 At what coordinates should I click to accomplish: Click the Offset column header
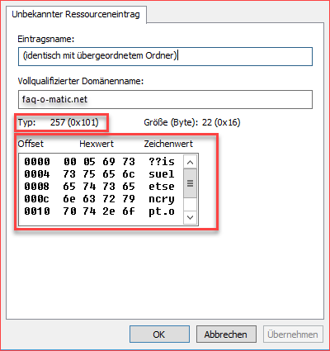[x=31, y=144]
